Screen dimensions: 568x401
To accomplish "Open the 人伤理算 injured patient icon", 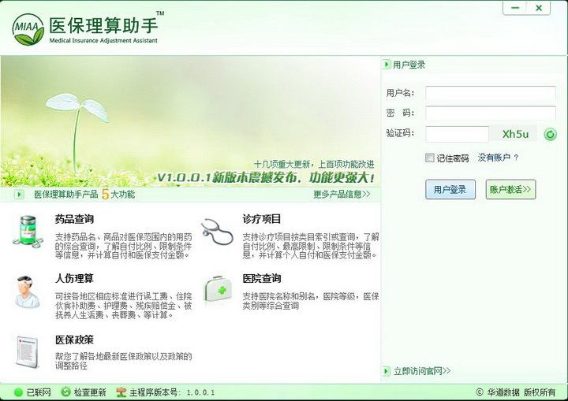I will [x=27, y=291].
